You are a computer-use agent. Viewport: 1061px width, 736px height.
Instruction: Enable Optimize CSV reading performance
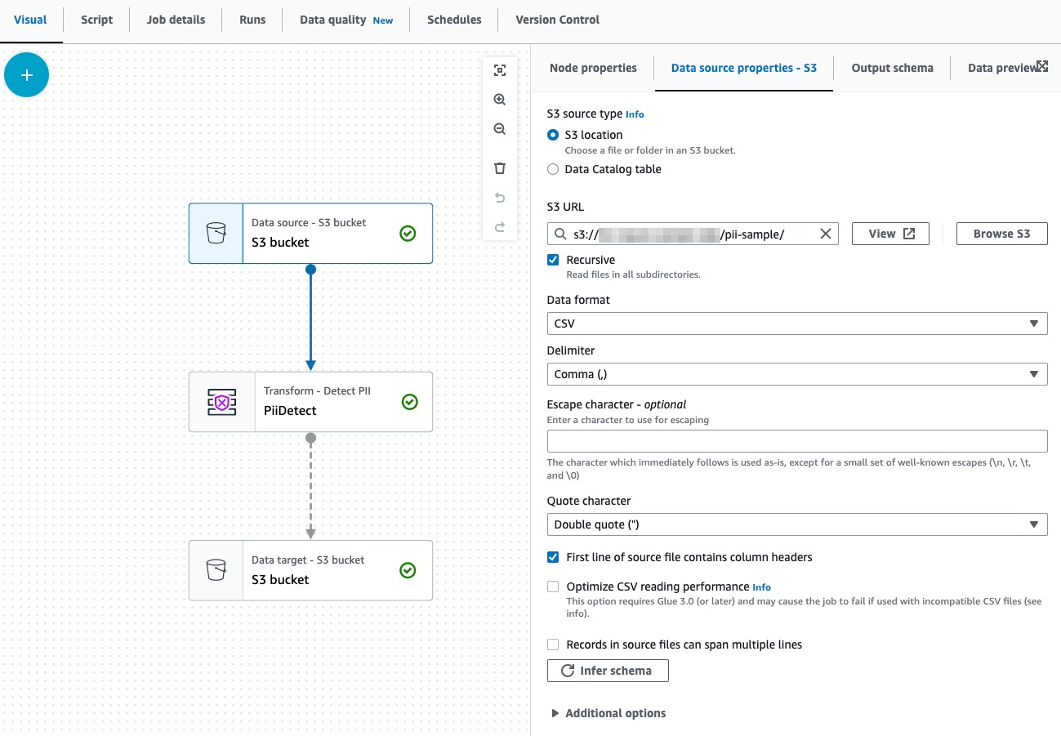pos(553,586)
